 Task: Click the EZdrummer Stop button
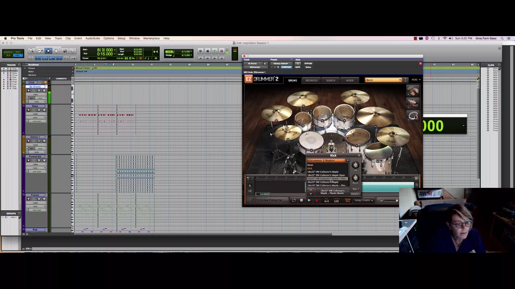301,200
